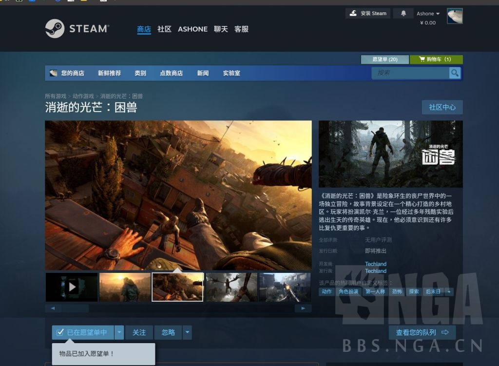Select the zombie attack screenshot thumbnail
499x366 pixels.
pos(231,287)
